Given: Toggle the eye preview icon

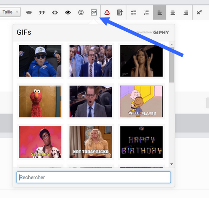Looking at the screenshot, I should coord(68,13).
